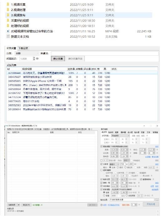The height and width of the screenshot is (223, 163).
Task: Open the arrow next to 加载视频
Action: pos(19,205)
